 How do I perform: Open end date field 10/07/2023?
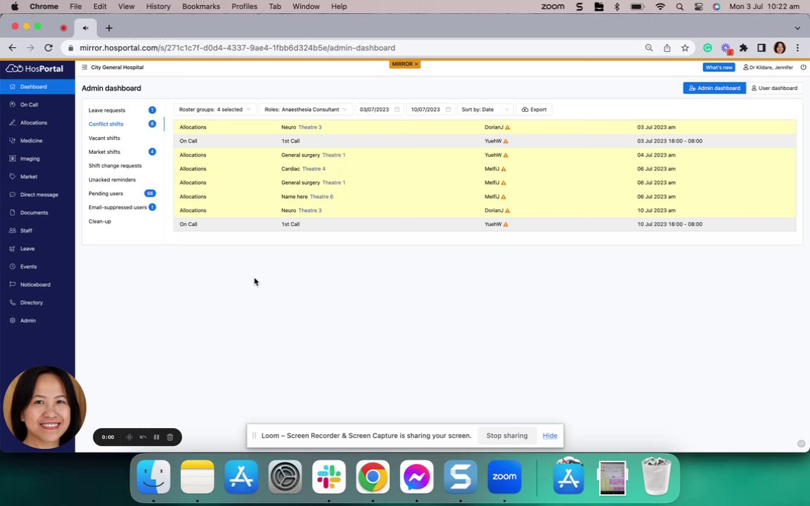click(x=430, y=110)
